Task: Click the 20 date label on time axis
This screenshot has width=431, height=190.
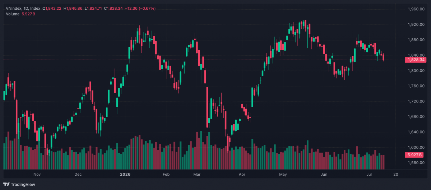Action: click(395, 175)
